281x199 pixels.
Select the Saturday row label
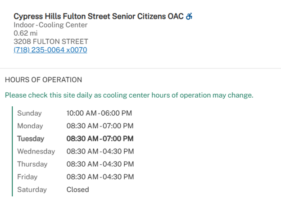(x=32, y=190)
